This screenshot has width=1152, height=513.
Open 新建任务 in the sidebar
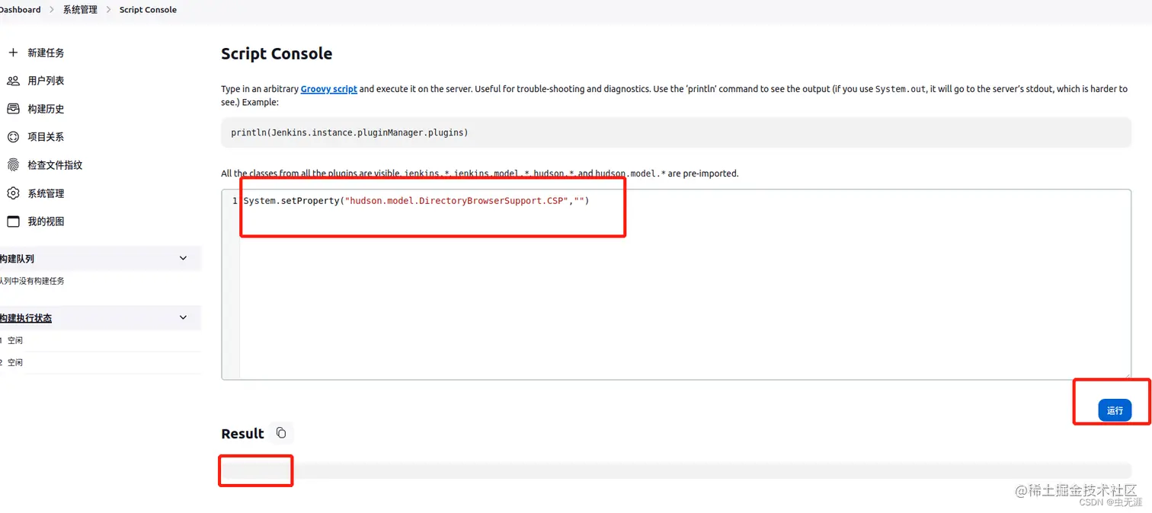point(46,53)
